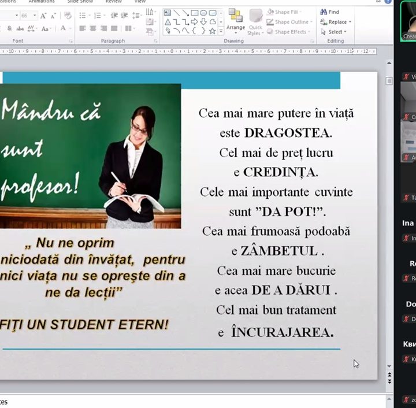This screenshot has height=408, width=416.
Task: Expand the Select dropdown menu
Action: click(x=346, y=32)
